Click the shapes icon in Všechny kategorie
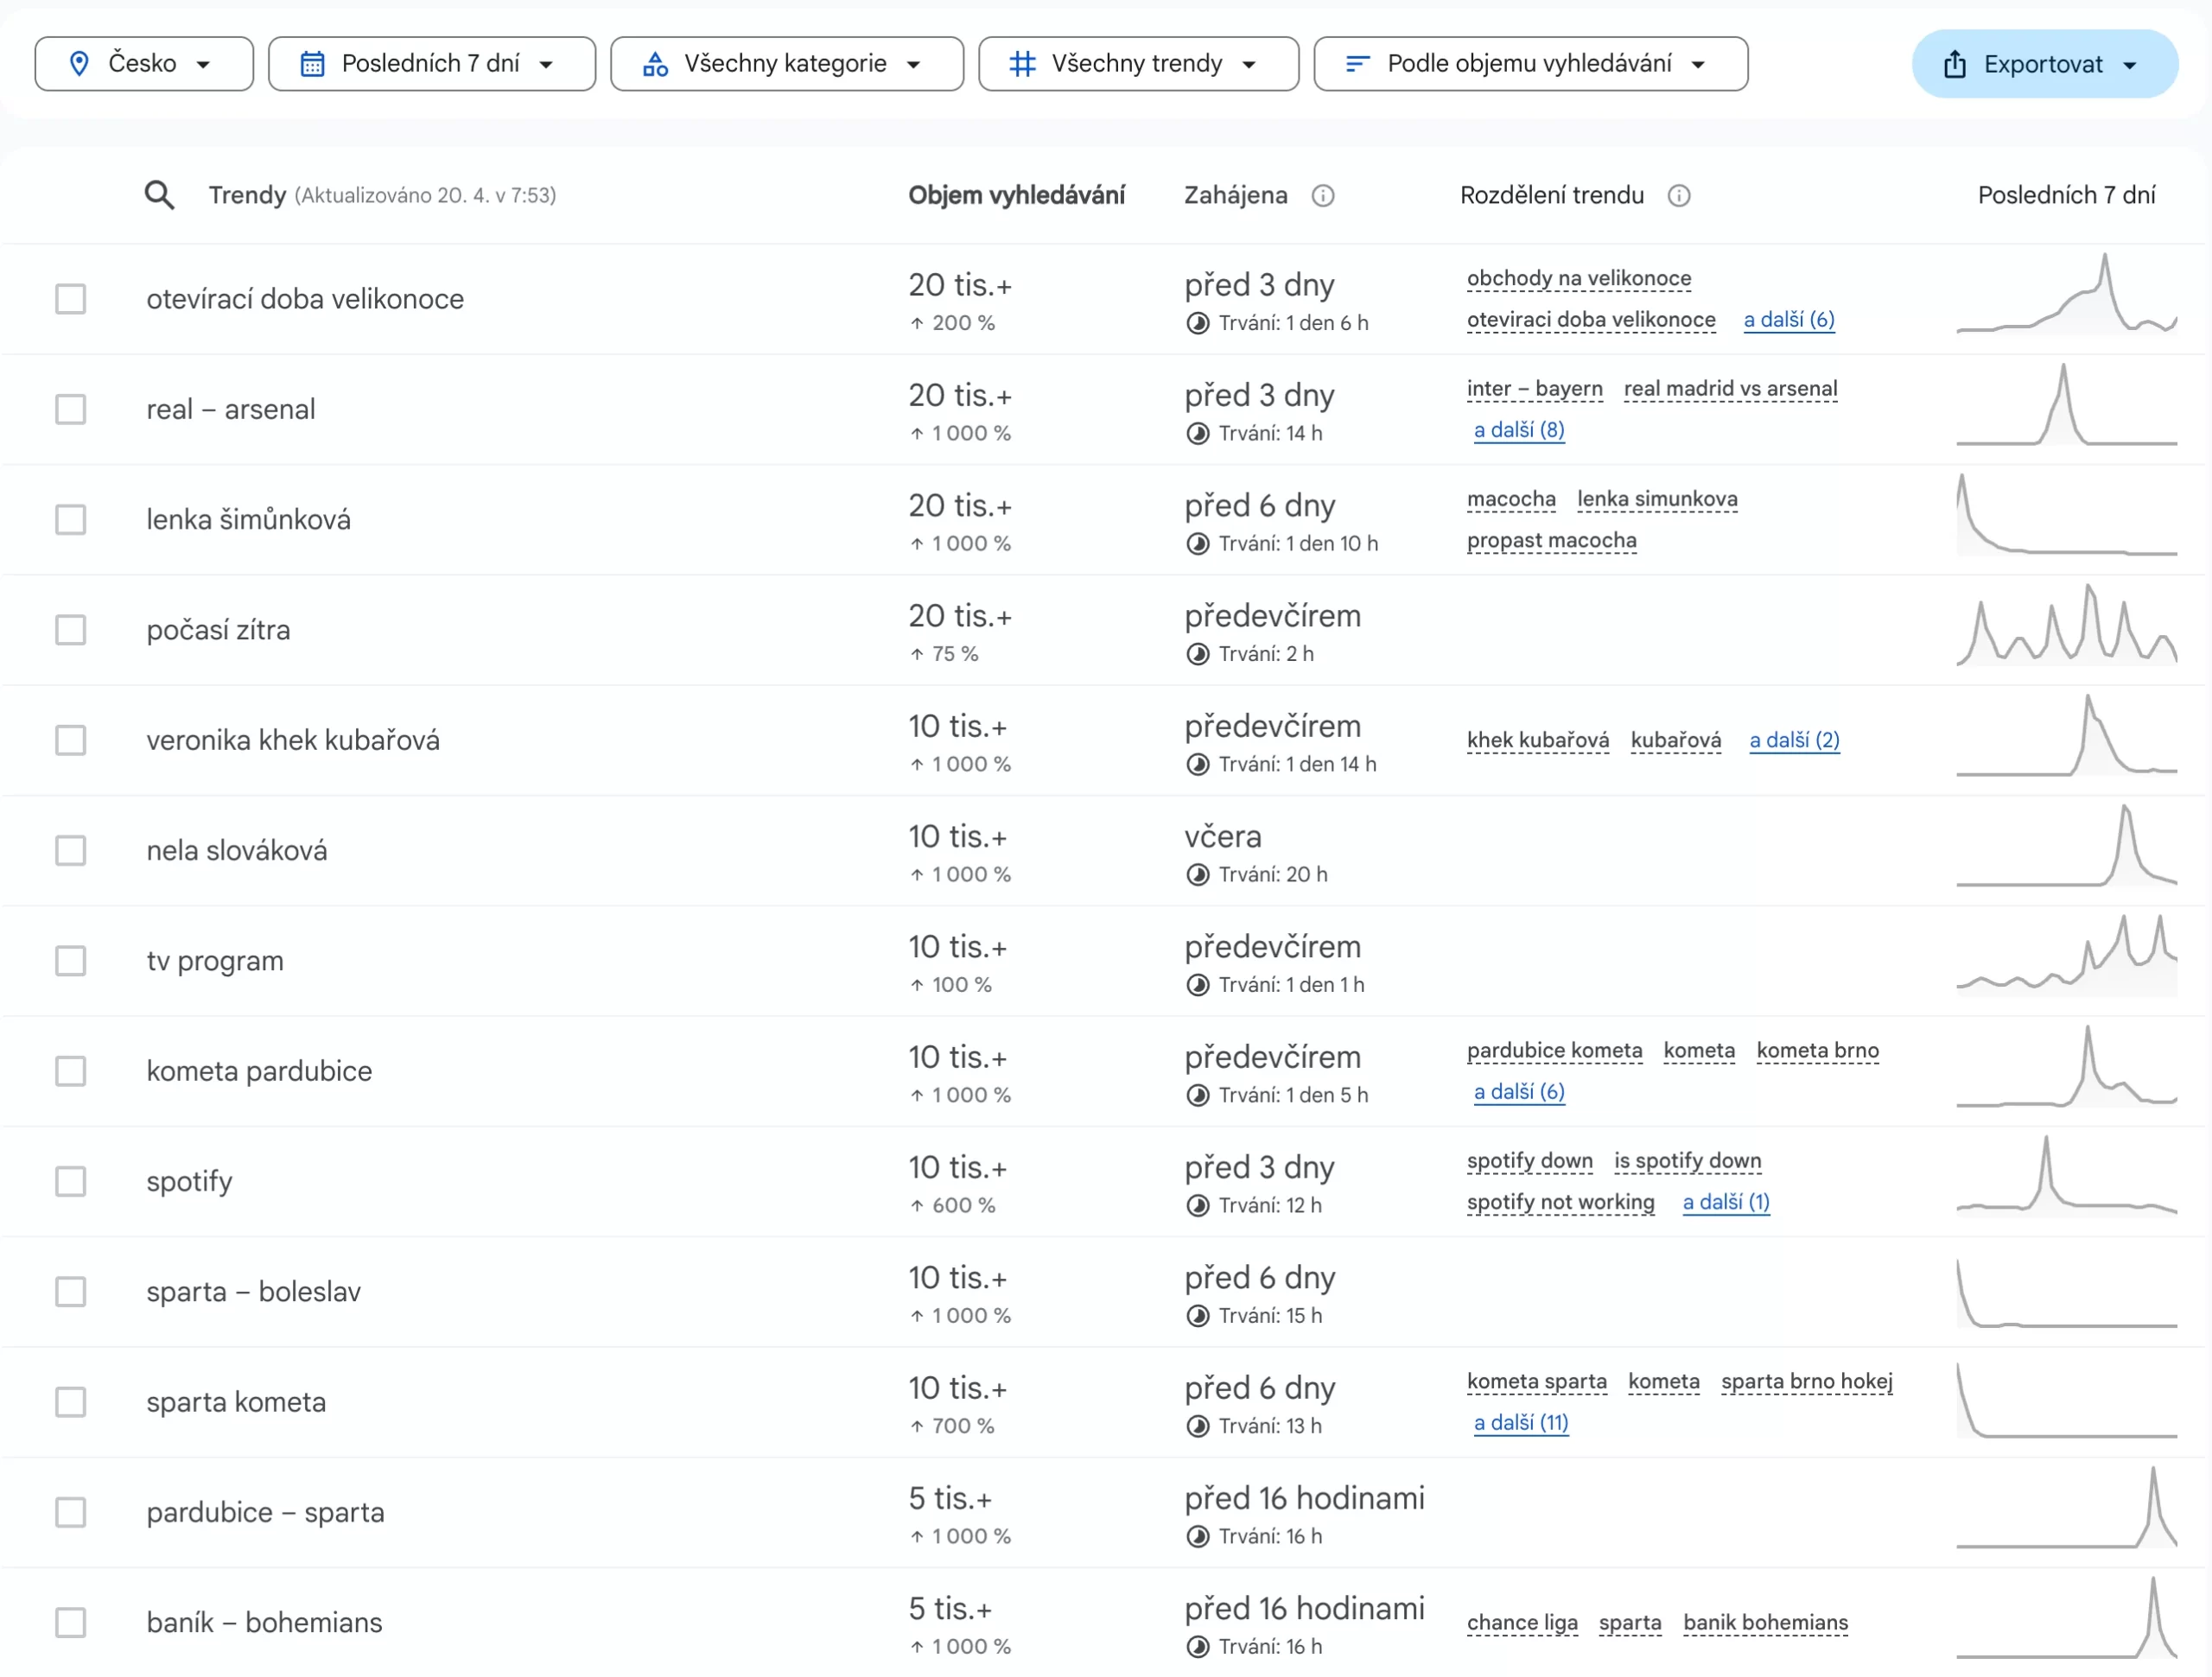This screenshot has height=1677, width=2212. tap(655, 64)
